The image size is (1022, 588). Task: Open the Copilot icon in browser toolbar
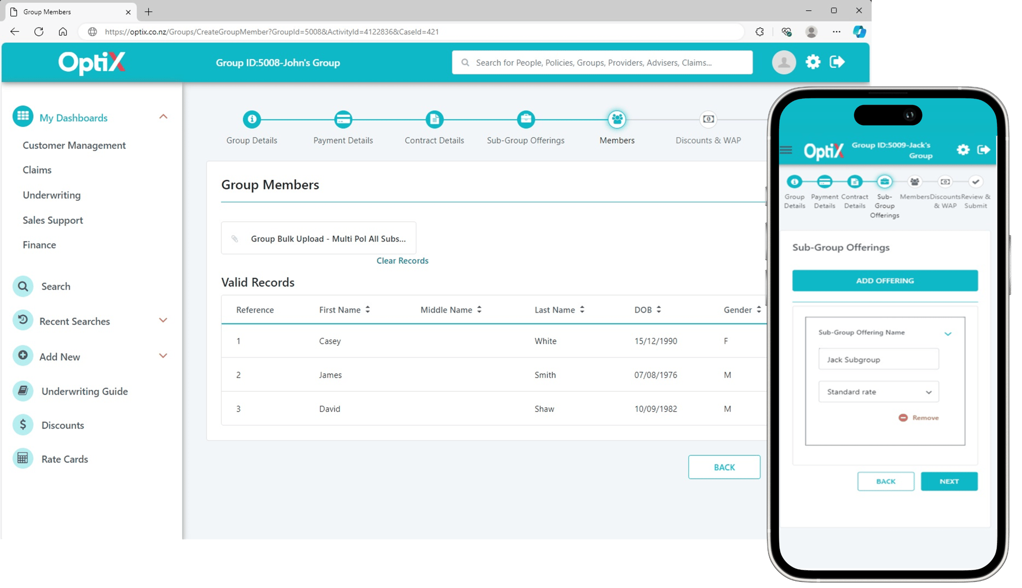860,32
